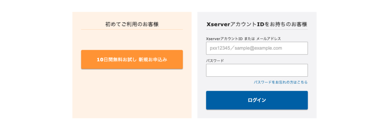The image size is (375, 140).
Task: Click the divider under XserverアカウントID heading
Action: (x=257, y=29)
